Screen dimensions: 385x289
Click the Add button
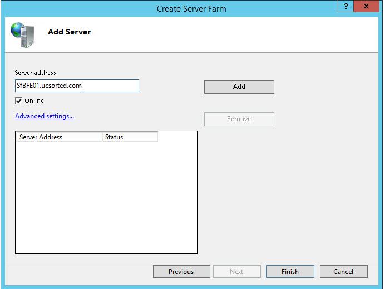coord(239,87)
